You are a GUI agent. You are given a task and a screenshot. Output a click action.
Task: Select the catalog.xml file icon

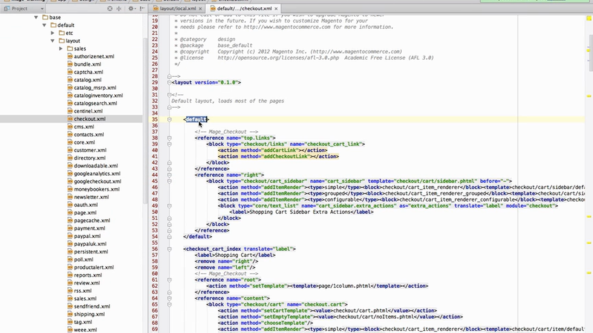coord(70,80)
